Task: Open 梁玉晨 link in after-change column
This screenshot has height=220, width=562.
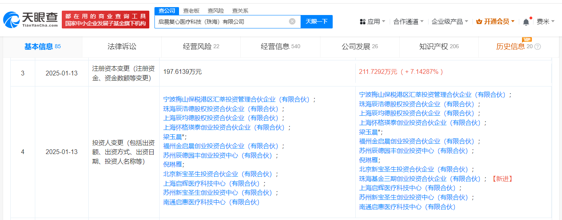Action: click(x=369, y=132)
